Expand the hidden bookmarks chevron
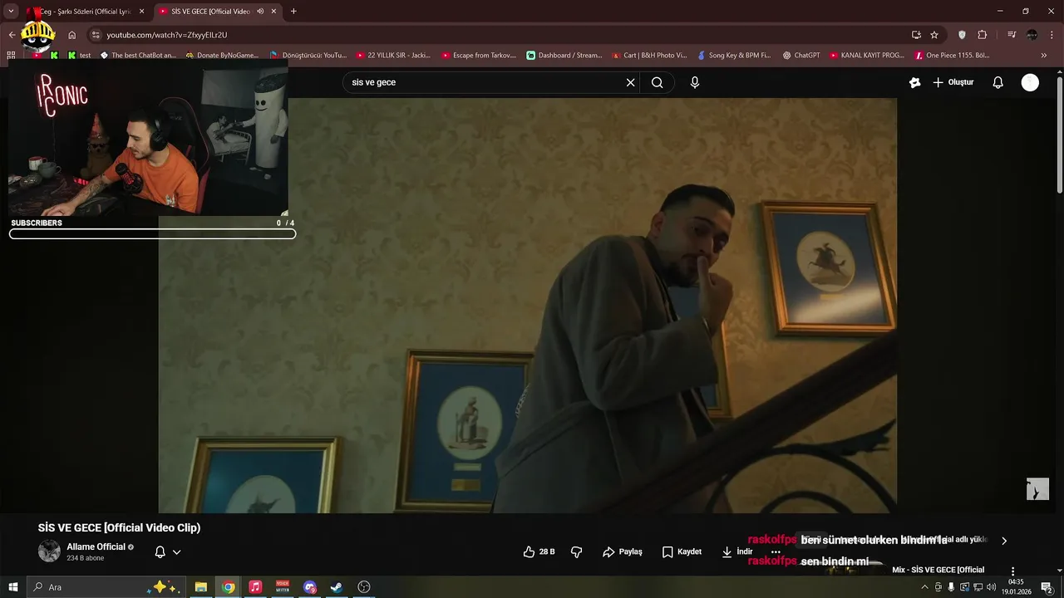The height and width of the screenshot is (598, 1064). click(x=1044, y=56)
